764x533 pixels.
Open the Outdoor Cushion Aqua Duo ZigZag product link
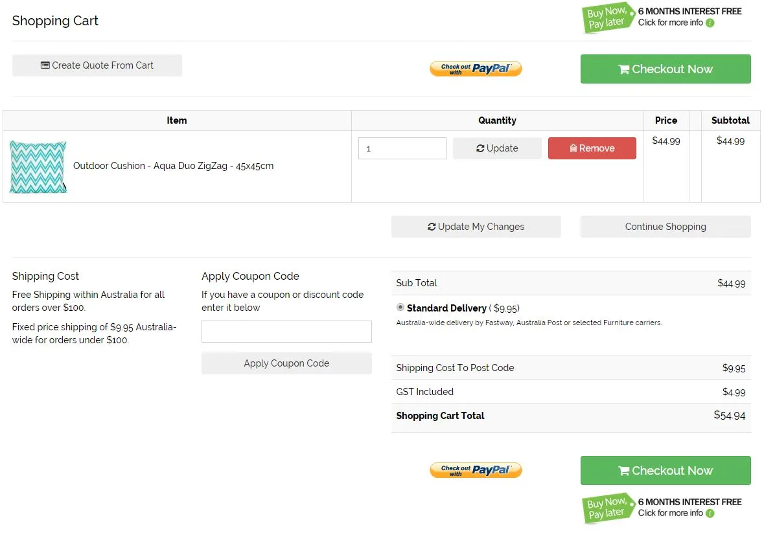173,166
